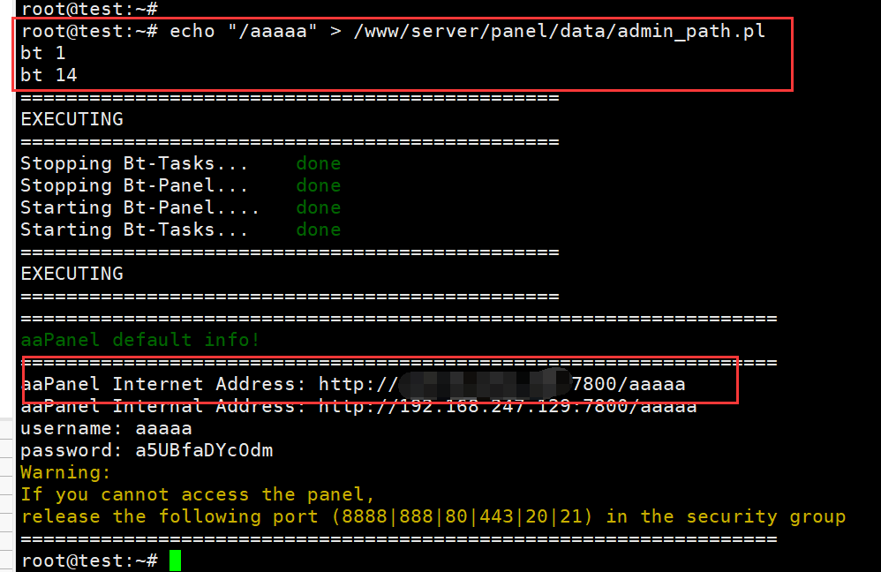Click the username value aaaaa
Viewport: 881px width, 572px height.
[x=163, y=428]
